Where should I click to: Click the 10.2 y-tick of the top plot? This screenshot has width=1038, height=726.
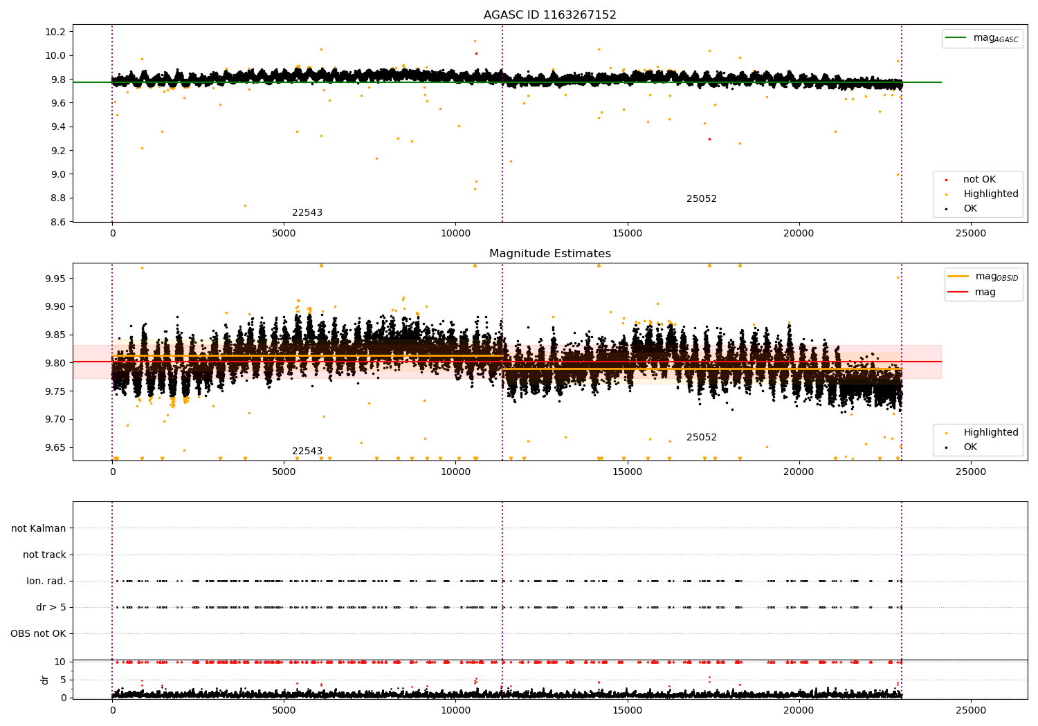tap(55, 32)
